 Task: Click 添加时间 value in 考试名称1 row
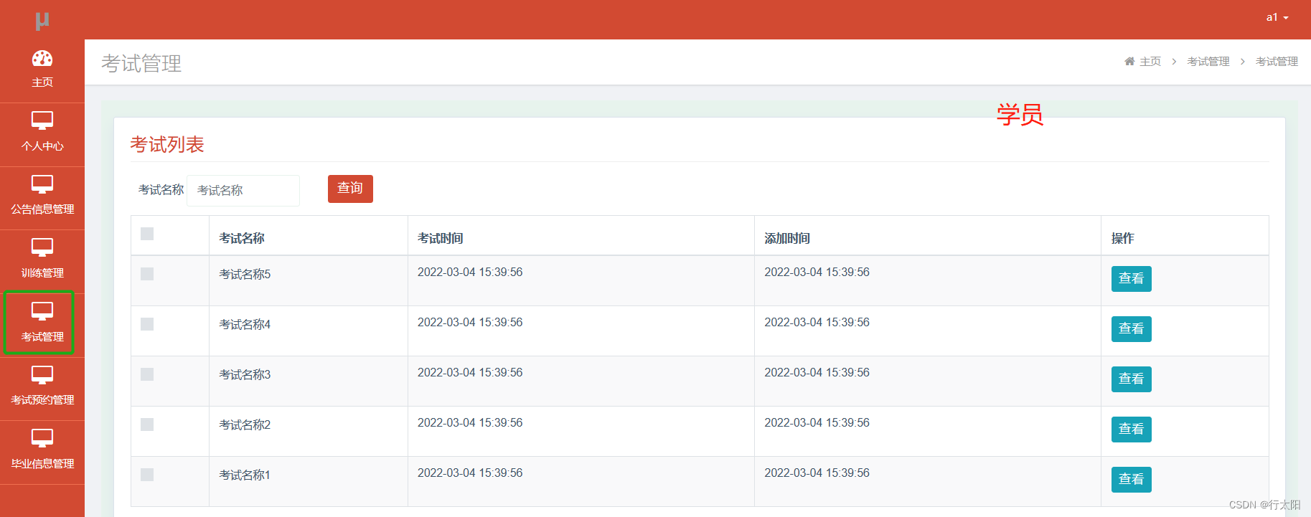(x=817, y=473)
